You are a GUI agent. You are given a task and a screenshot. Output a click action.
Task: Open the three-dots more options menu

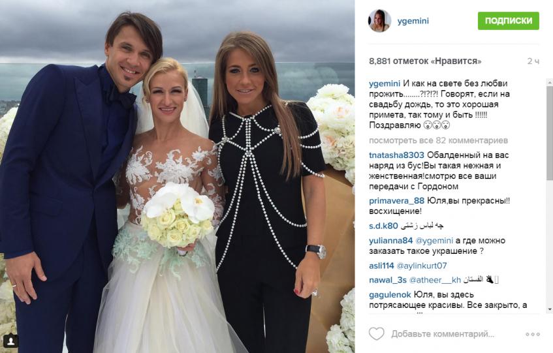click(x=533, y=334)
